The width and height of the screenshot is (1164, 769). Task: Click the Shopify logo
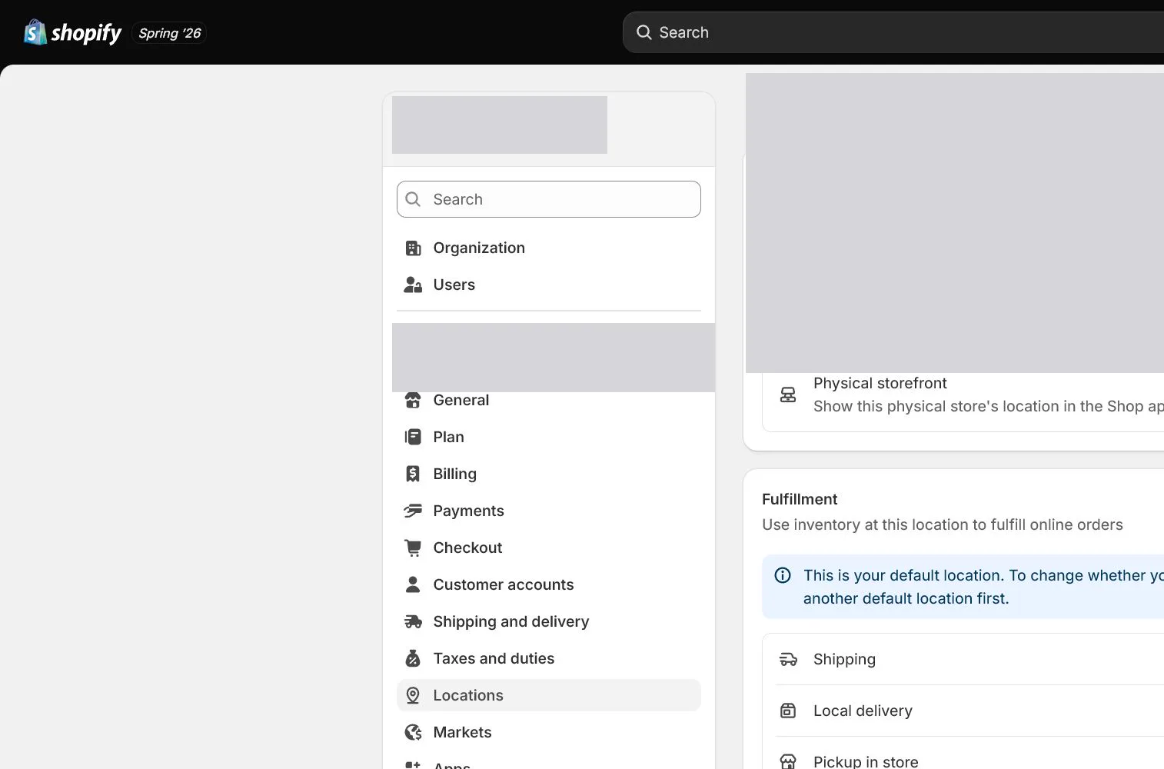pyautogui.click(x=72, y=32)
